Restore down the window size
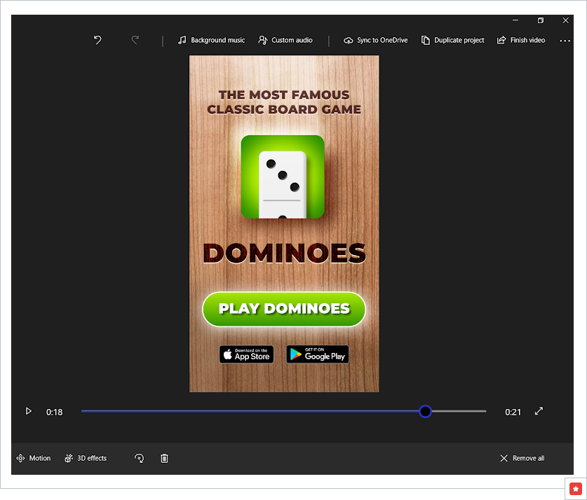The height and width of the screenshot is (500, 587). click(541, 20)
